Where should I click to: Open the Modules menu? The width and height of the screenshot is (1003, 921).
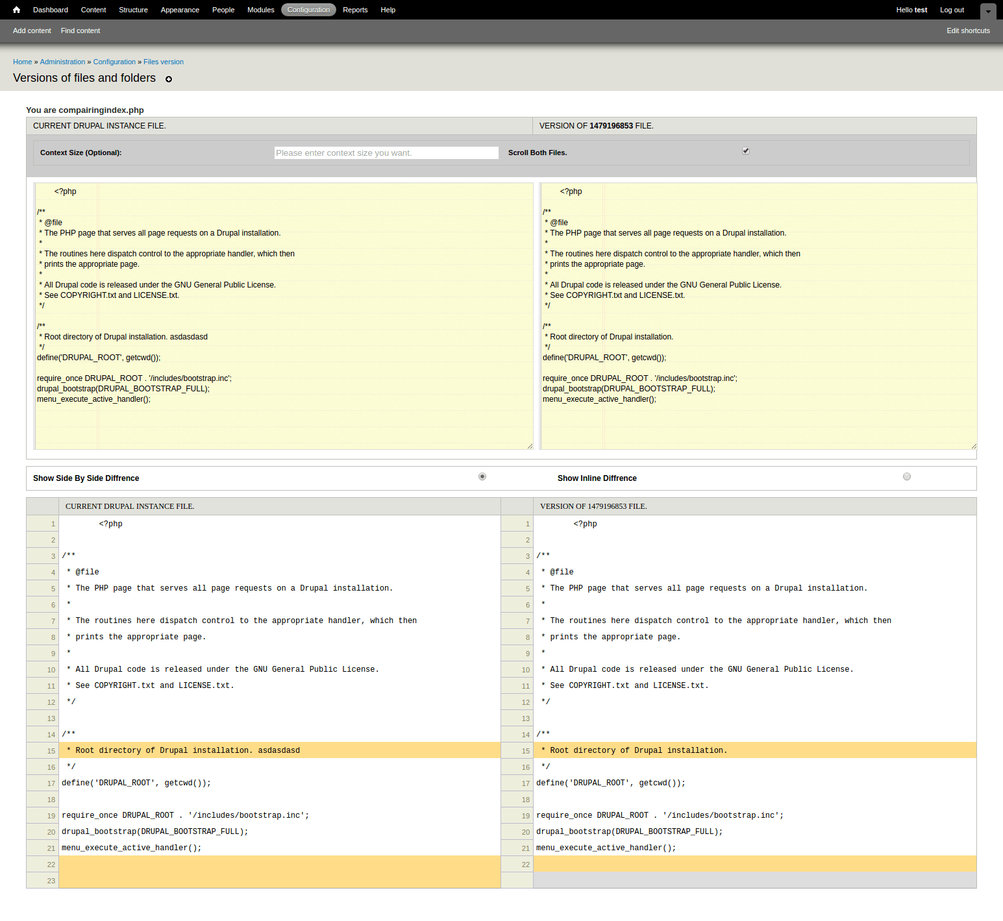coord(261,10)
